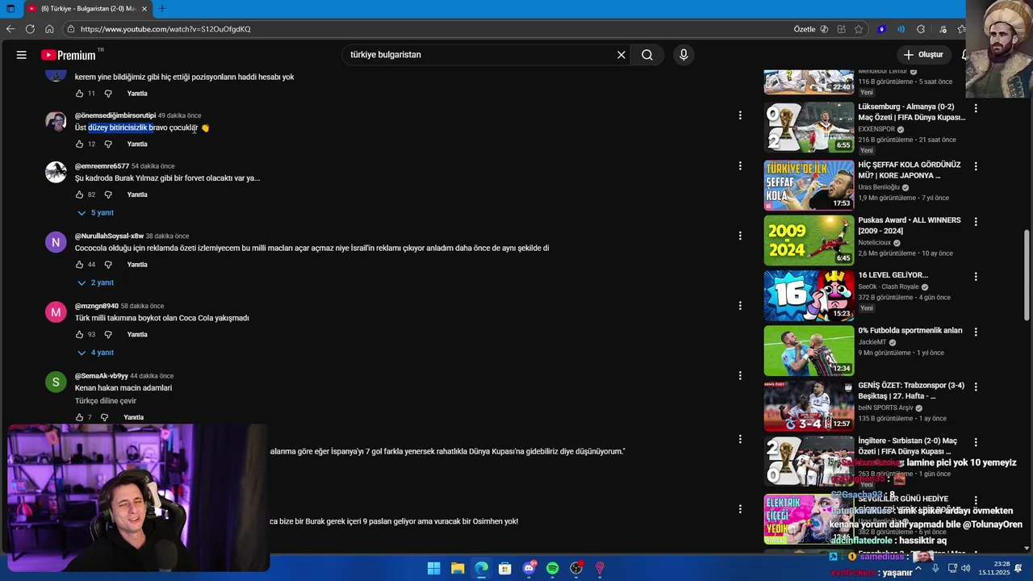
Task: Add this page to favorites (star)
Action: (859, 29)
